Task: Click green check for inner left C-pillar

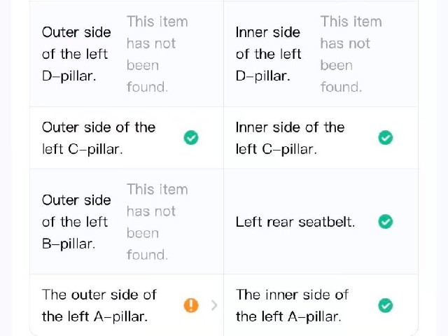Action: 386,138
